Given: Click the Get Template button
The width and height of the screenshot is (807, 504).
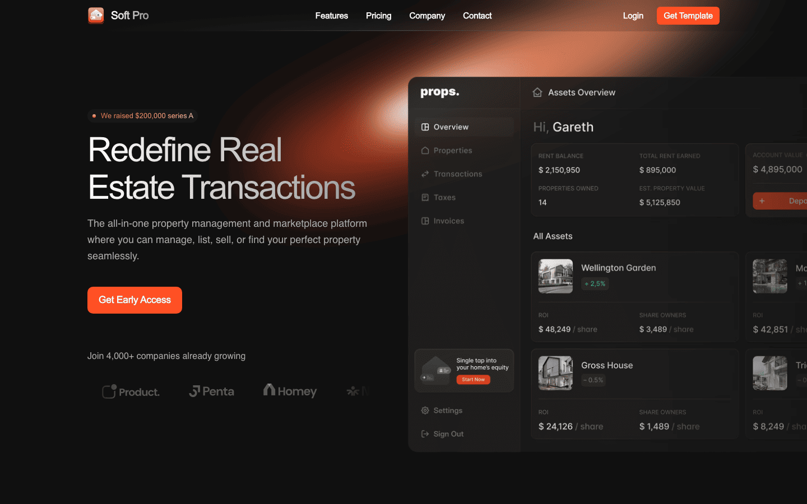Looking at the screenshot, I should (x=688, y=16).
